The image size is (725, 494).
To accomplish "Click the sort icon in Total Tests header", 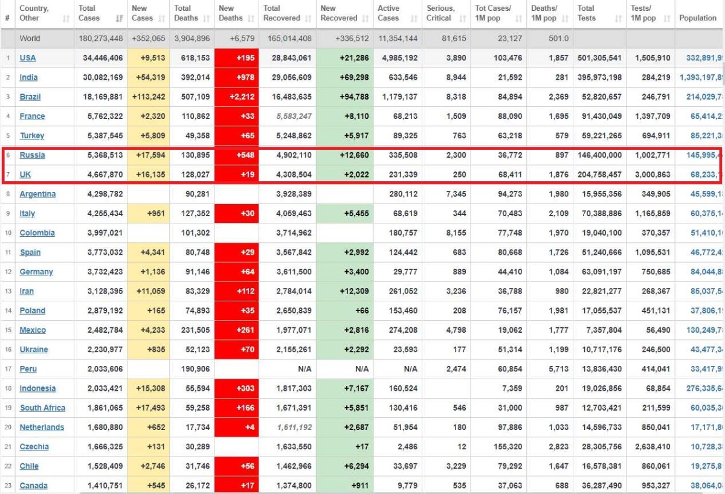I will point(618,19).
